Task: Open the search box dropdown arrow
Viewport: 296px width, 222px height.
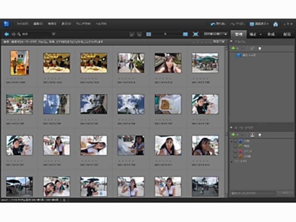Action: tap(54, 34)
